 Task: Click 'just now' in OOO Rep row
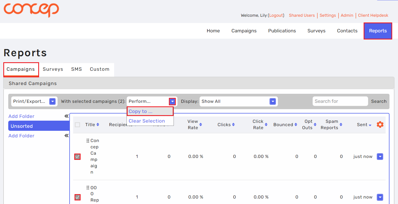coord(363,197)
